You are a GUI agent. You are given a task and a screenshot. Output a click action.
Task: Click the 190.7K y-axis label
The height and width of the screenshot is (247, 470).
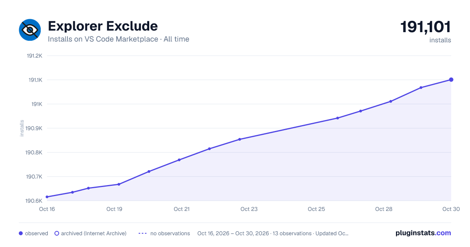click(x=34, y=177)
